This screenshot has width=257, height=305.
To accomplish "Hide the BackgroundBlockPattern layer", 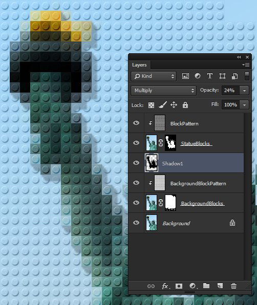I will [136, 183].
